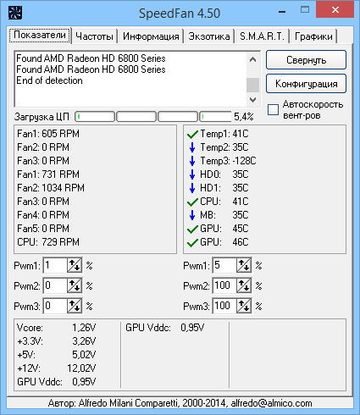The image size is (360, 415).
Task: Click the green checkmark beside CPU 41C
Action: 192,202
